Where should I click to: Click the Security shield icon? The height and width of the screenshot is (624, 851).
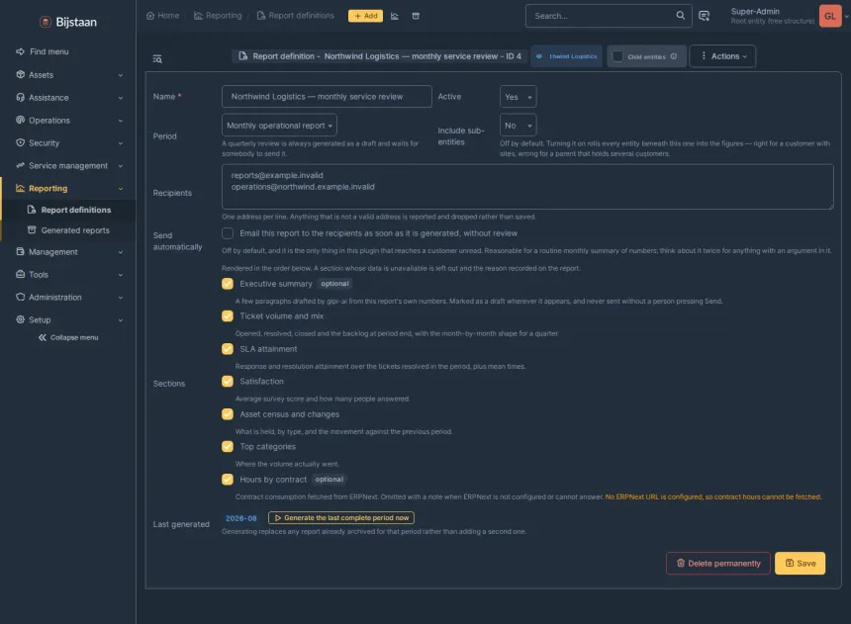tap(20, 142)
